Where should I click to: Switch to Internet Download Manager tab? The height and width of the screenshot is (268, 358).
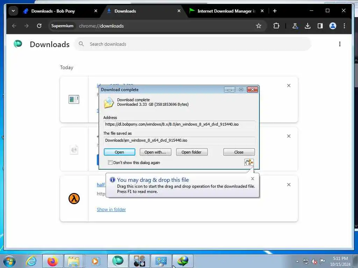tap(226, 11)
